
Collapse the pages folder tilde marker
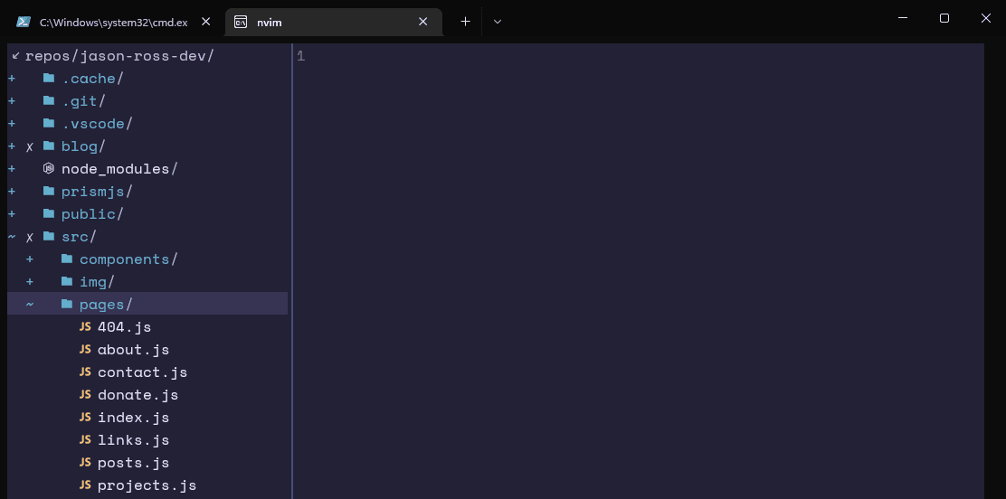(30, 304)
